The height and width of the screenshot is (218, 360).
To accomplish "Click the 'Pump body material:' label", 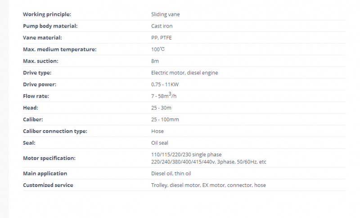I will click(50, 26).
